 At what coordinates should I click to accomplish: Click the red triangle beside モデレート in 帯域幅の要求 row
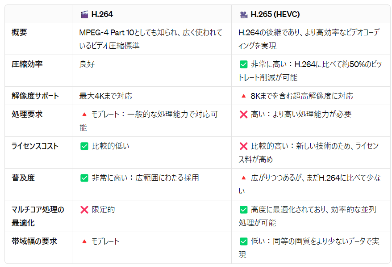click(x=84, y=242)
